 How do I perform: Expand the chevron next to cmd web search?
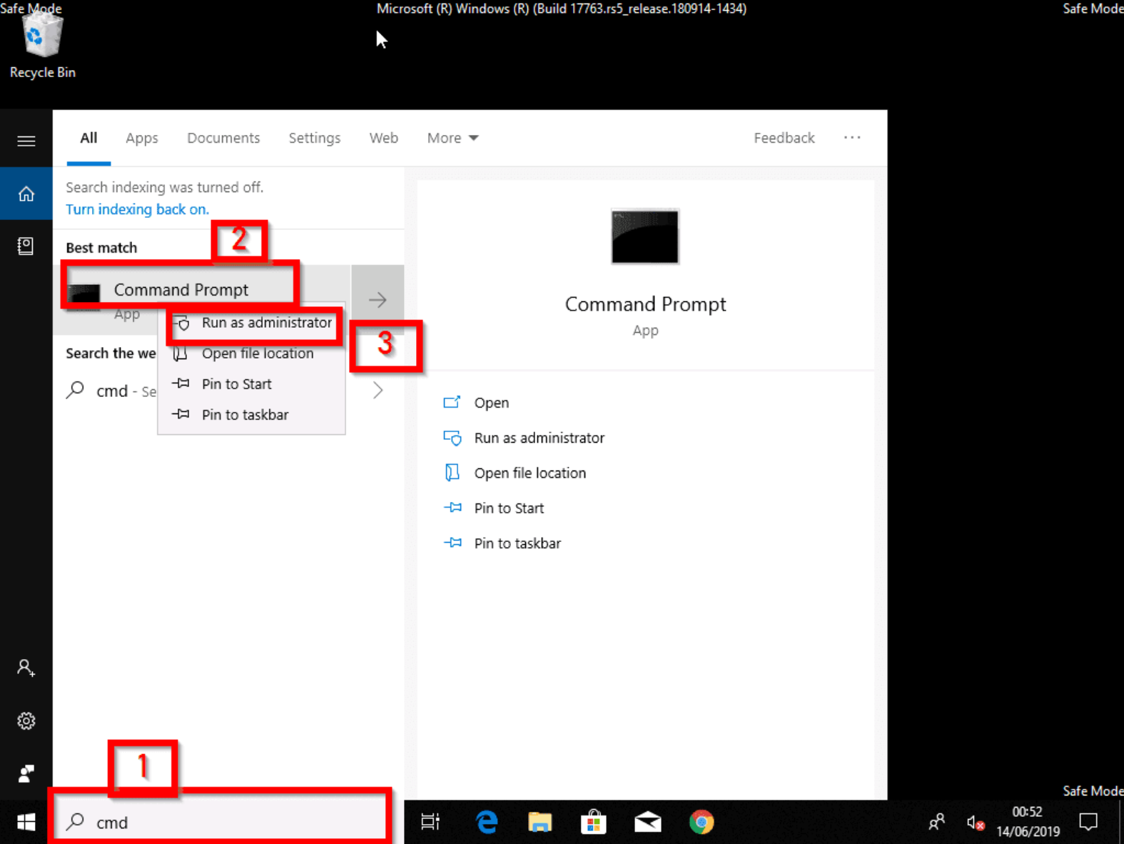[x=378, y=391]
